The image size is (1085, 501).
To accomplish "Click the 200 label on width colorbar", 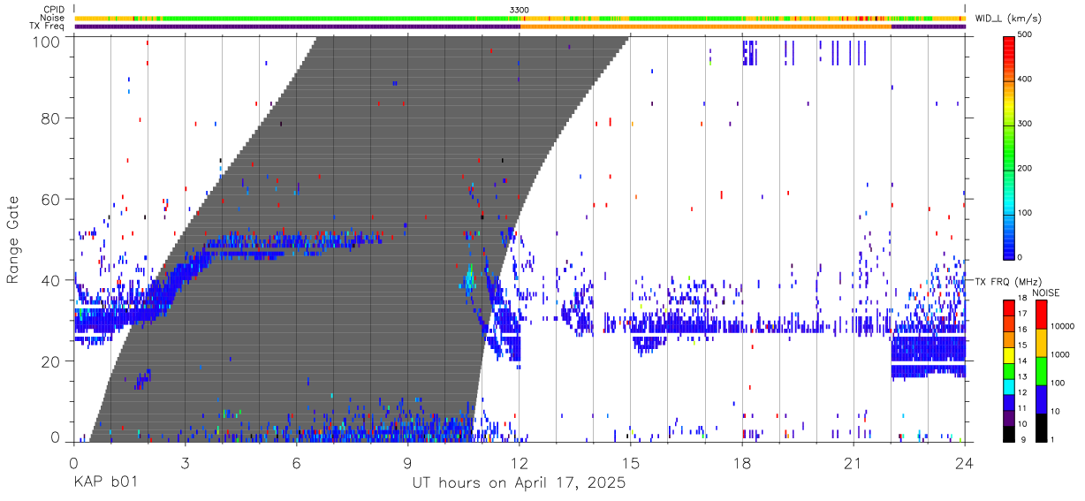I will tap(1026, 169).
